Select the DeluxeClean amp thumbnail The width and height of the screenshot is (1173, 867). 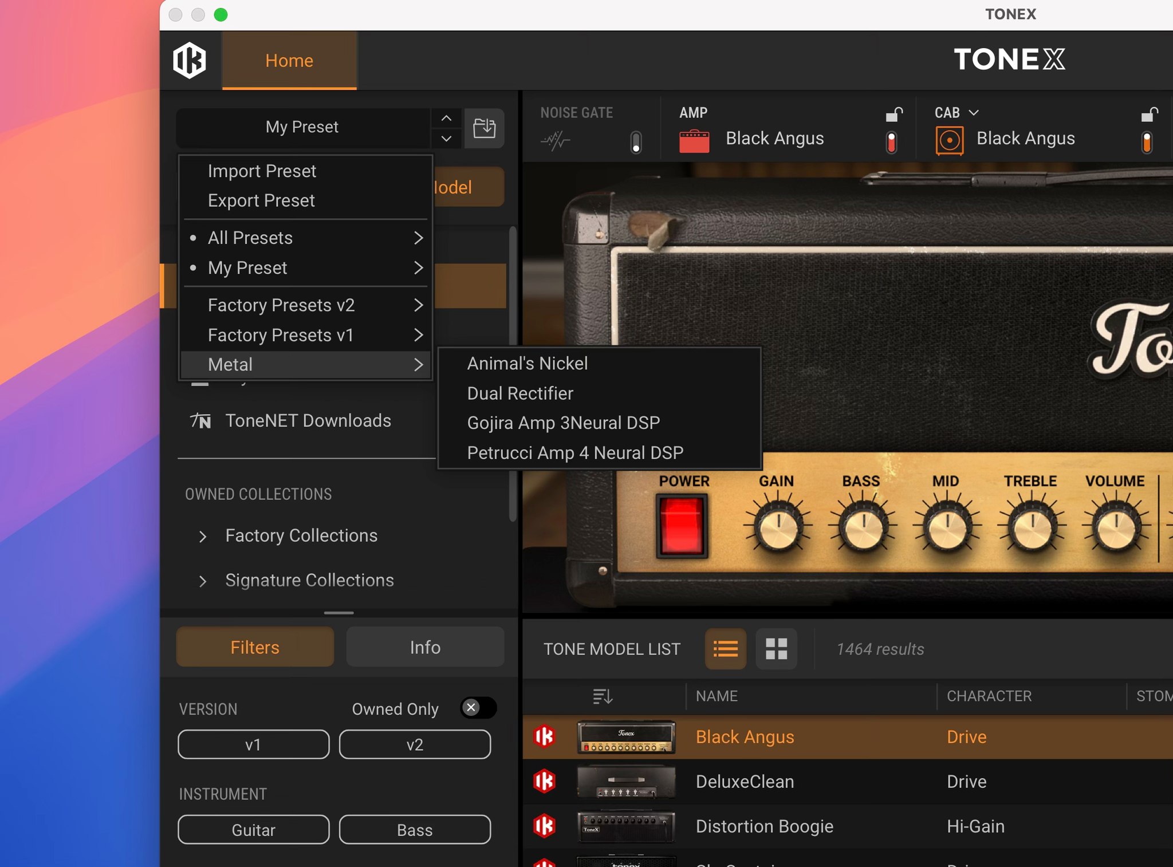point(626,782)
